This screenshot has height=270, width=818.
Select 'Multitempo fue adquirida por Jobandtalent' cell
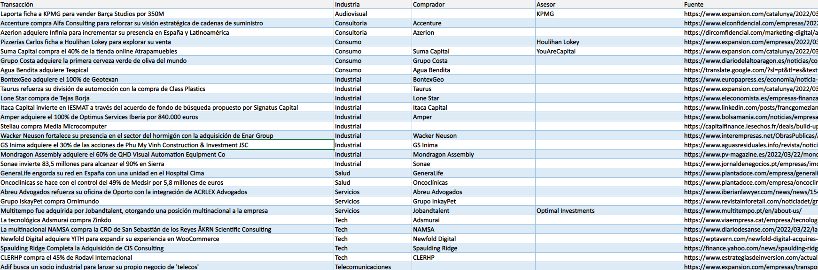[167, 210]
